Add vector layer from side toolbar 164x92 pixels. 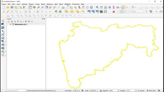(x=3, y=21)
